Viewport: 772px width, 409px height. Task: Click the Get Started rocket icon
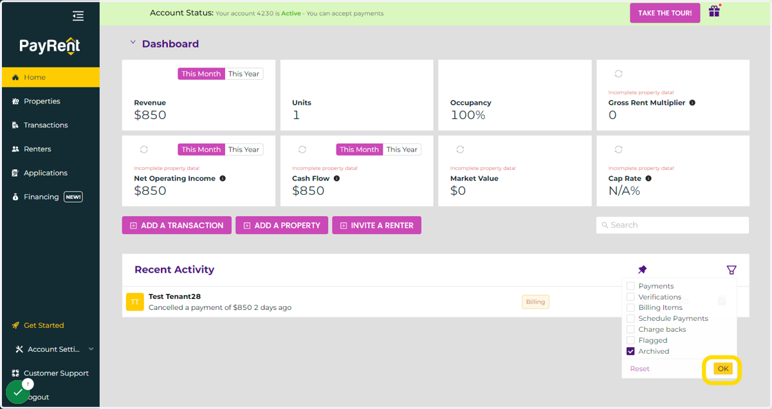click(x=15, y=325)
